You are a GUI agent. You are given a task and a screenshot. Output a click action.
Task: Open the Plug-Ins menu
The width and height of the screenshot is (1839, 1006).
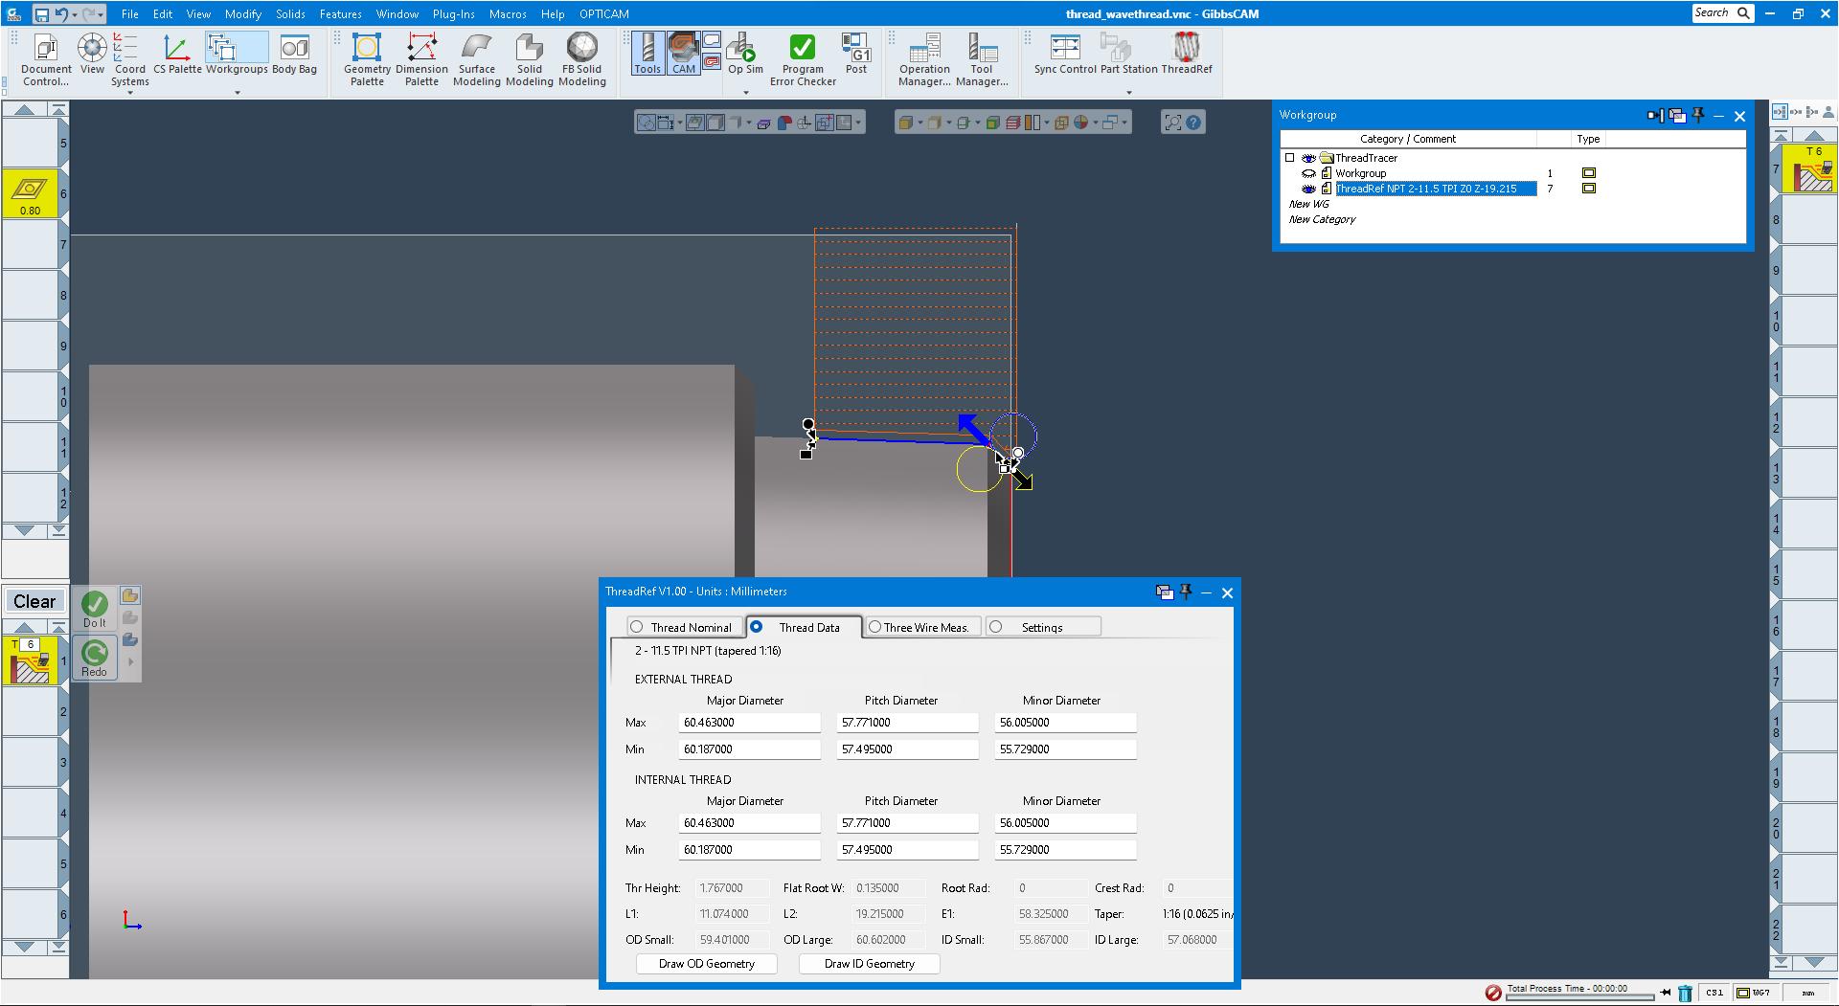(x=453, y=13)
